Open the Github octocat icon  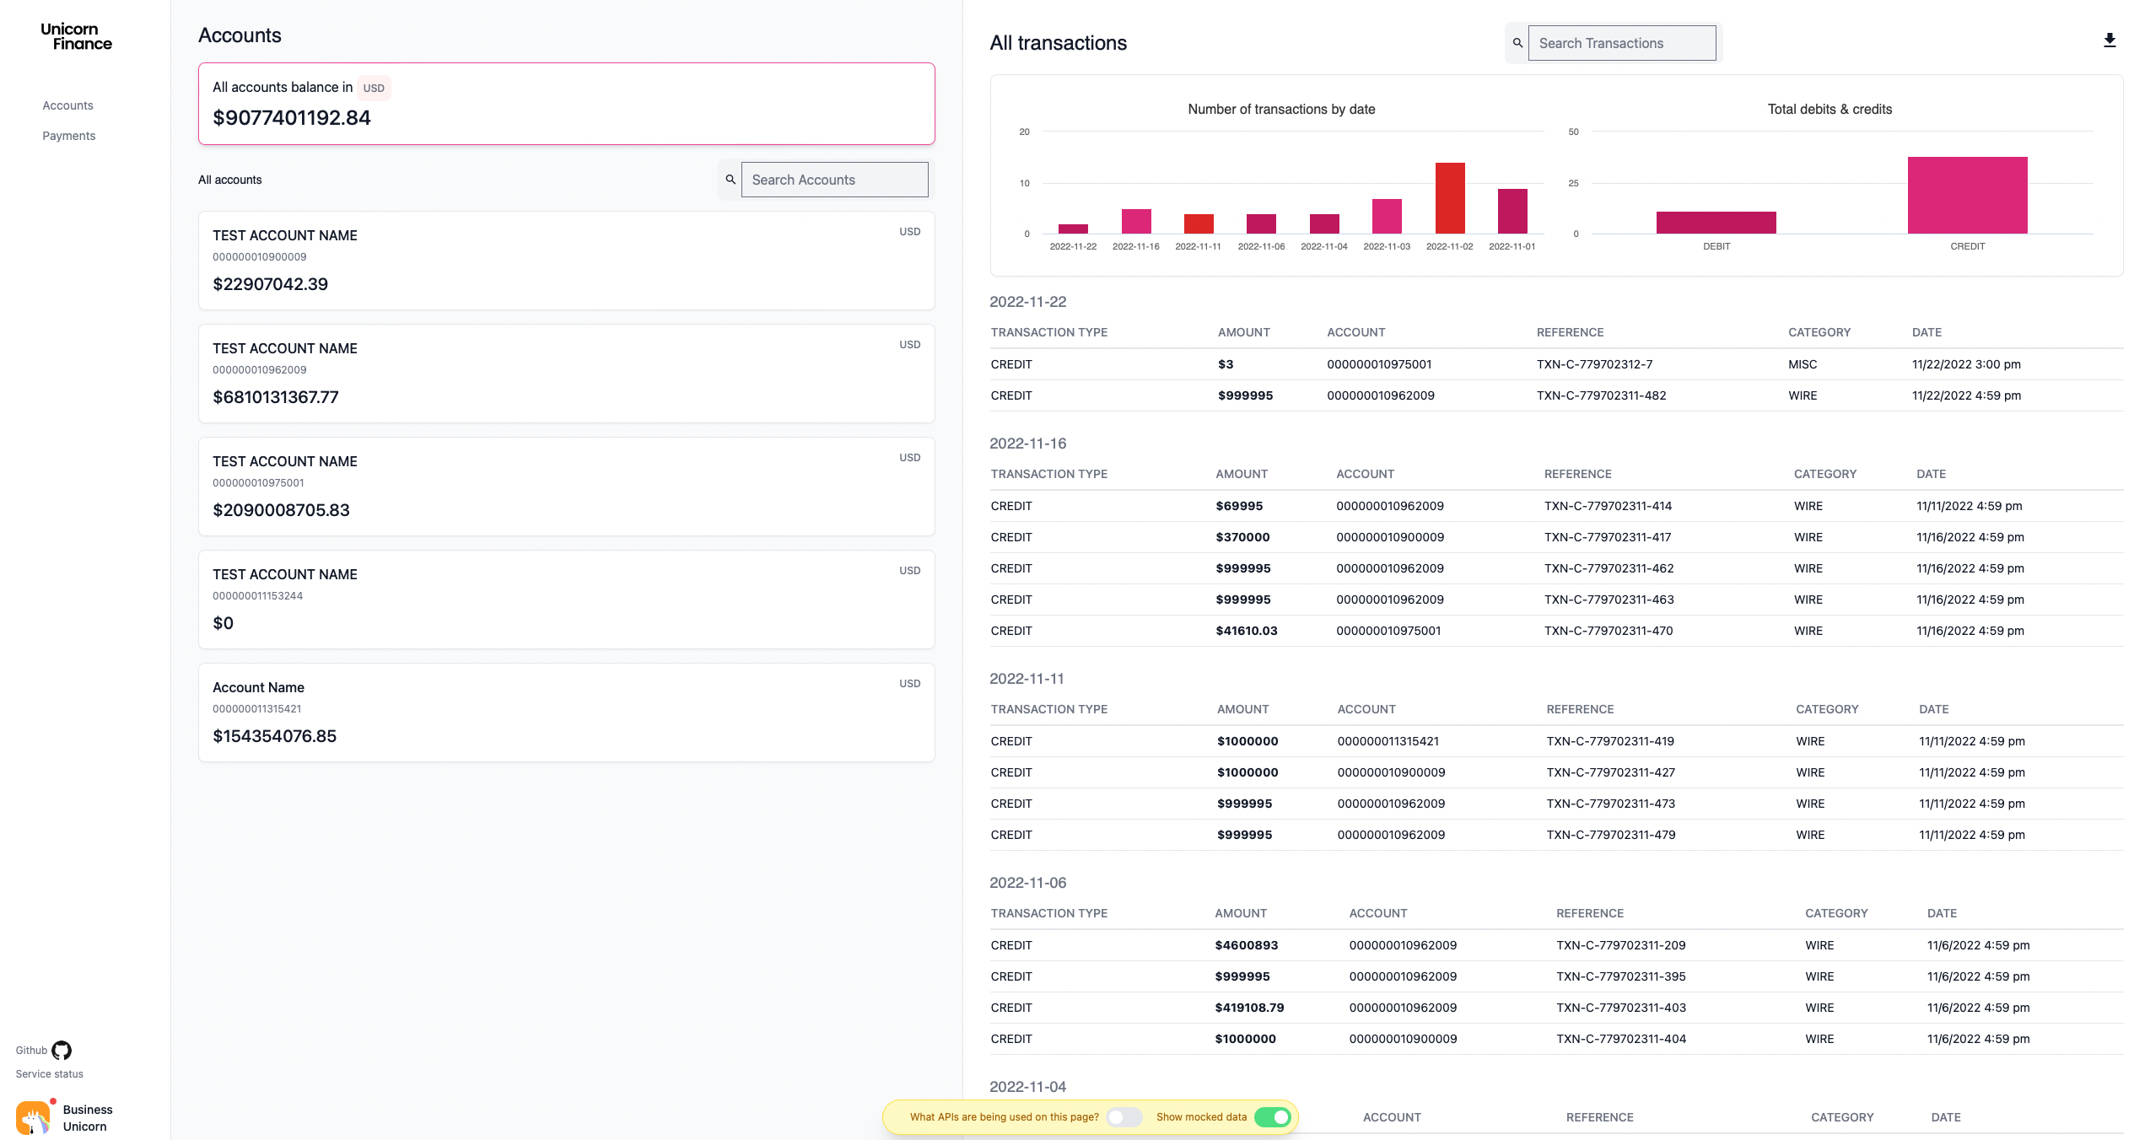(x=62, y=1050)
